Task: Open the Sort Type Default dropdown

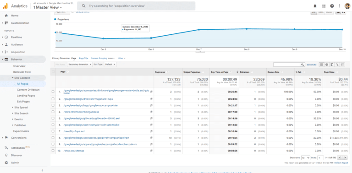Action: pos(110,65)
